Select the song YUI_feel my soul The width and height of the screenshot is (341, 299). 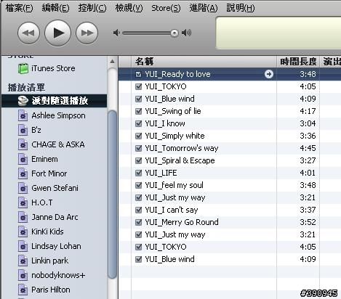click(174, 185)
